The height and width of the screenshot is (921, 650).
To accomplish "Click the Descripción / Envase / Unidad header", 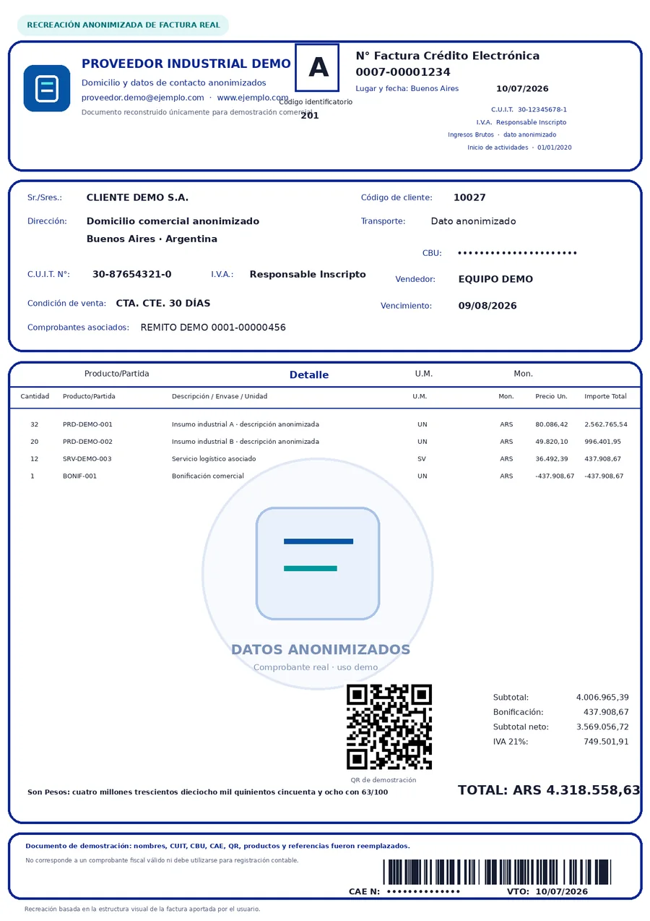I will (x=220, y=396).
